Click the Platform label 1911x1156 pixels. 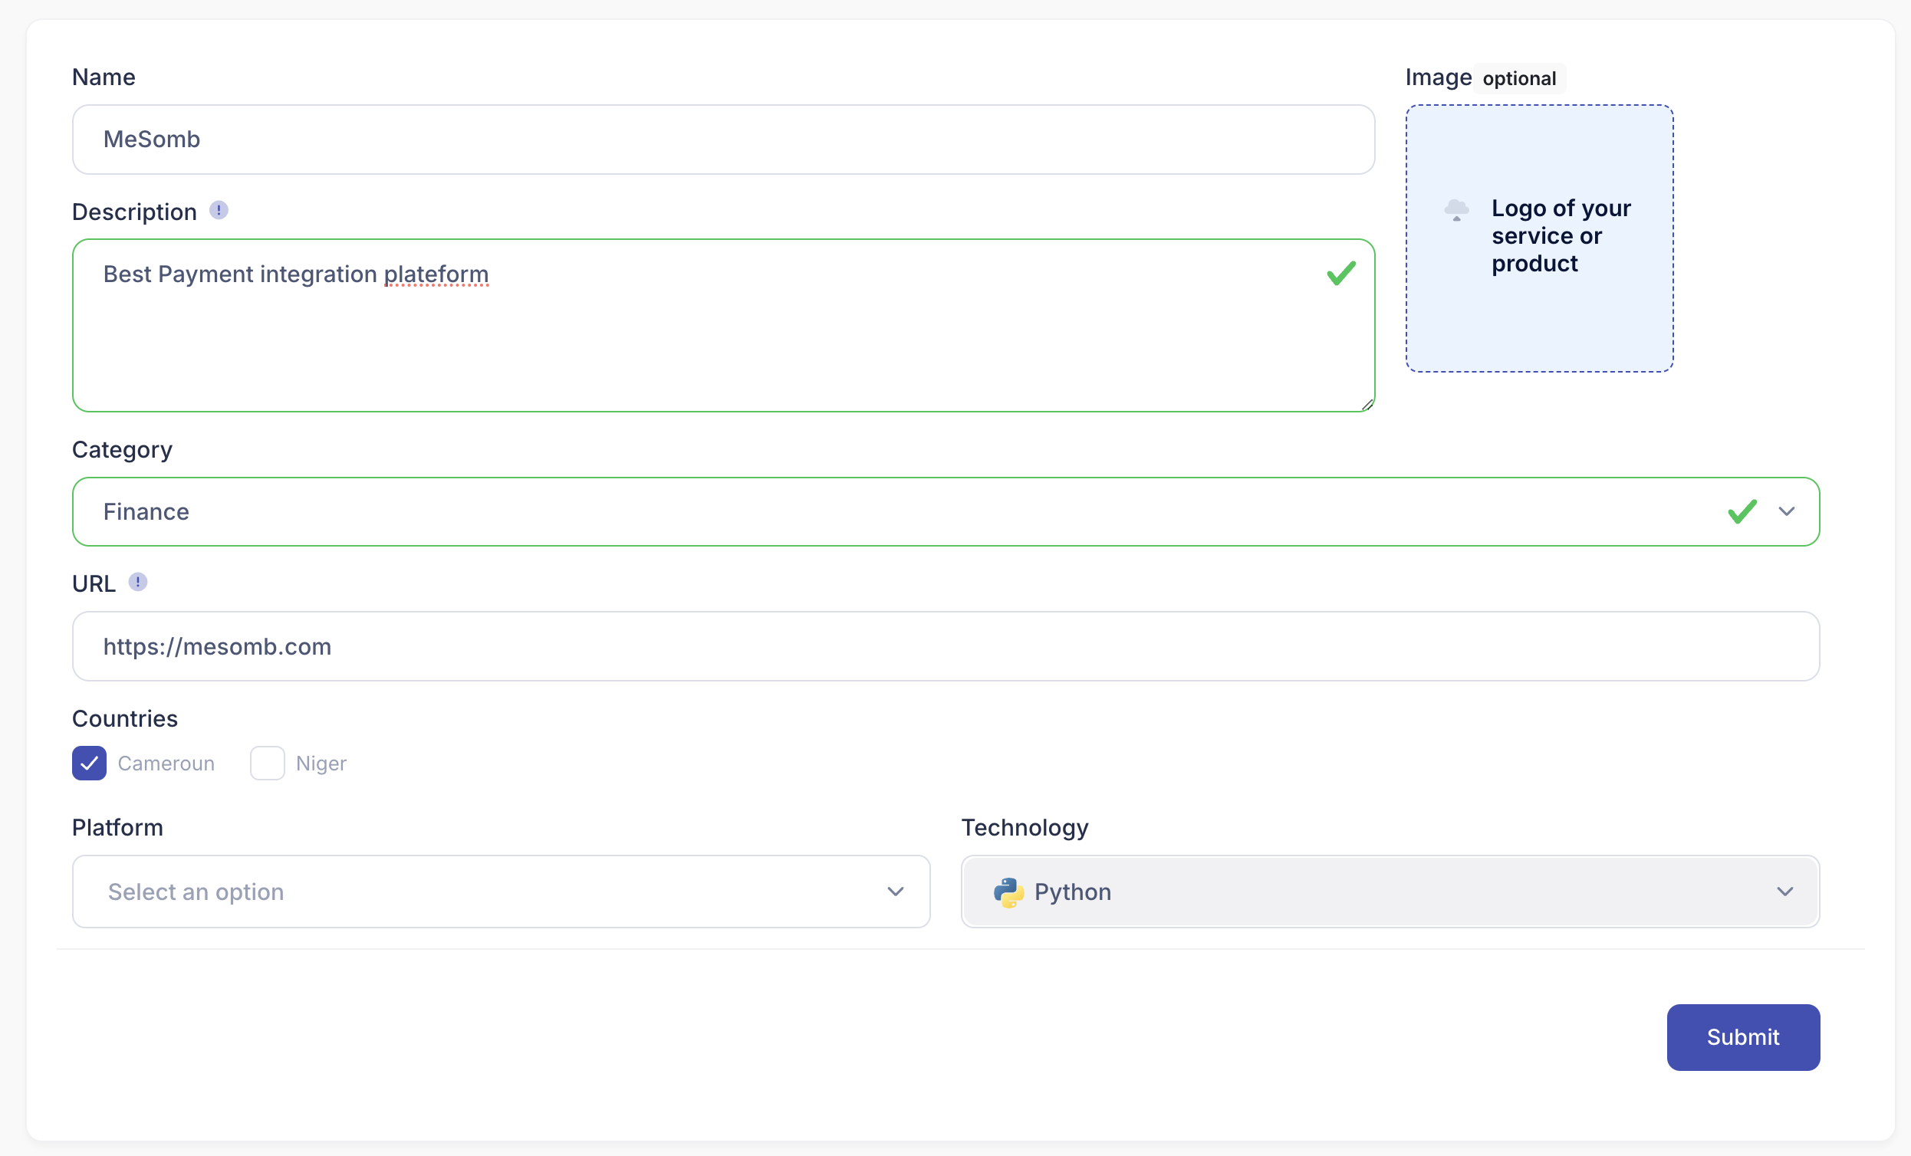(118, 828)
